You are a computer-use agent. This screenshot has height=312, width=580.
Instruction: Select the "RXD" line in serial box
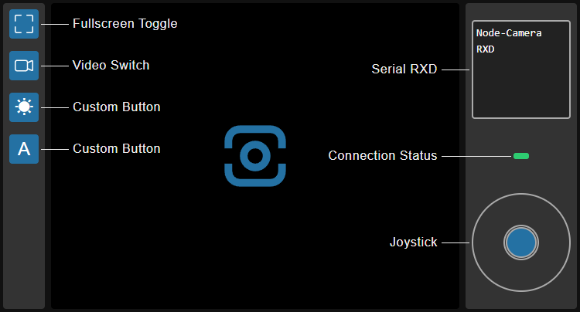pos(486,49)
